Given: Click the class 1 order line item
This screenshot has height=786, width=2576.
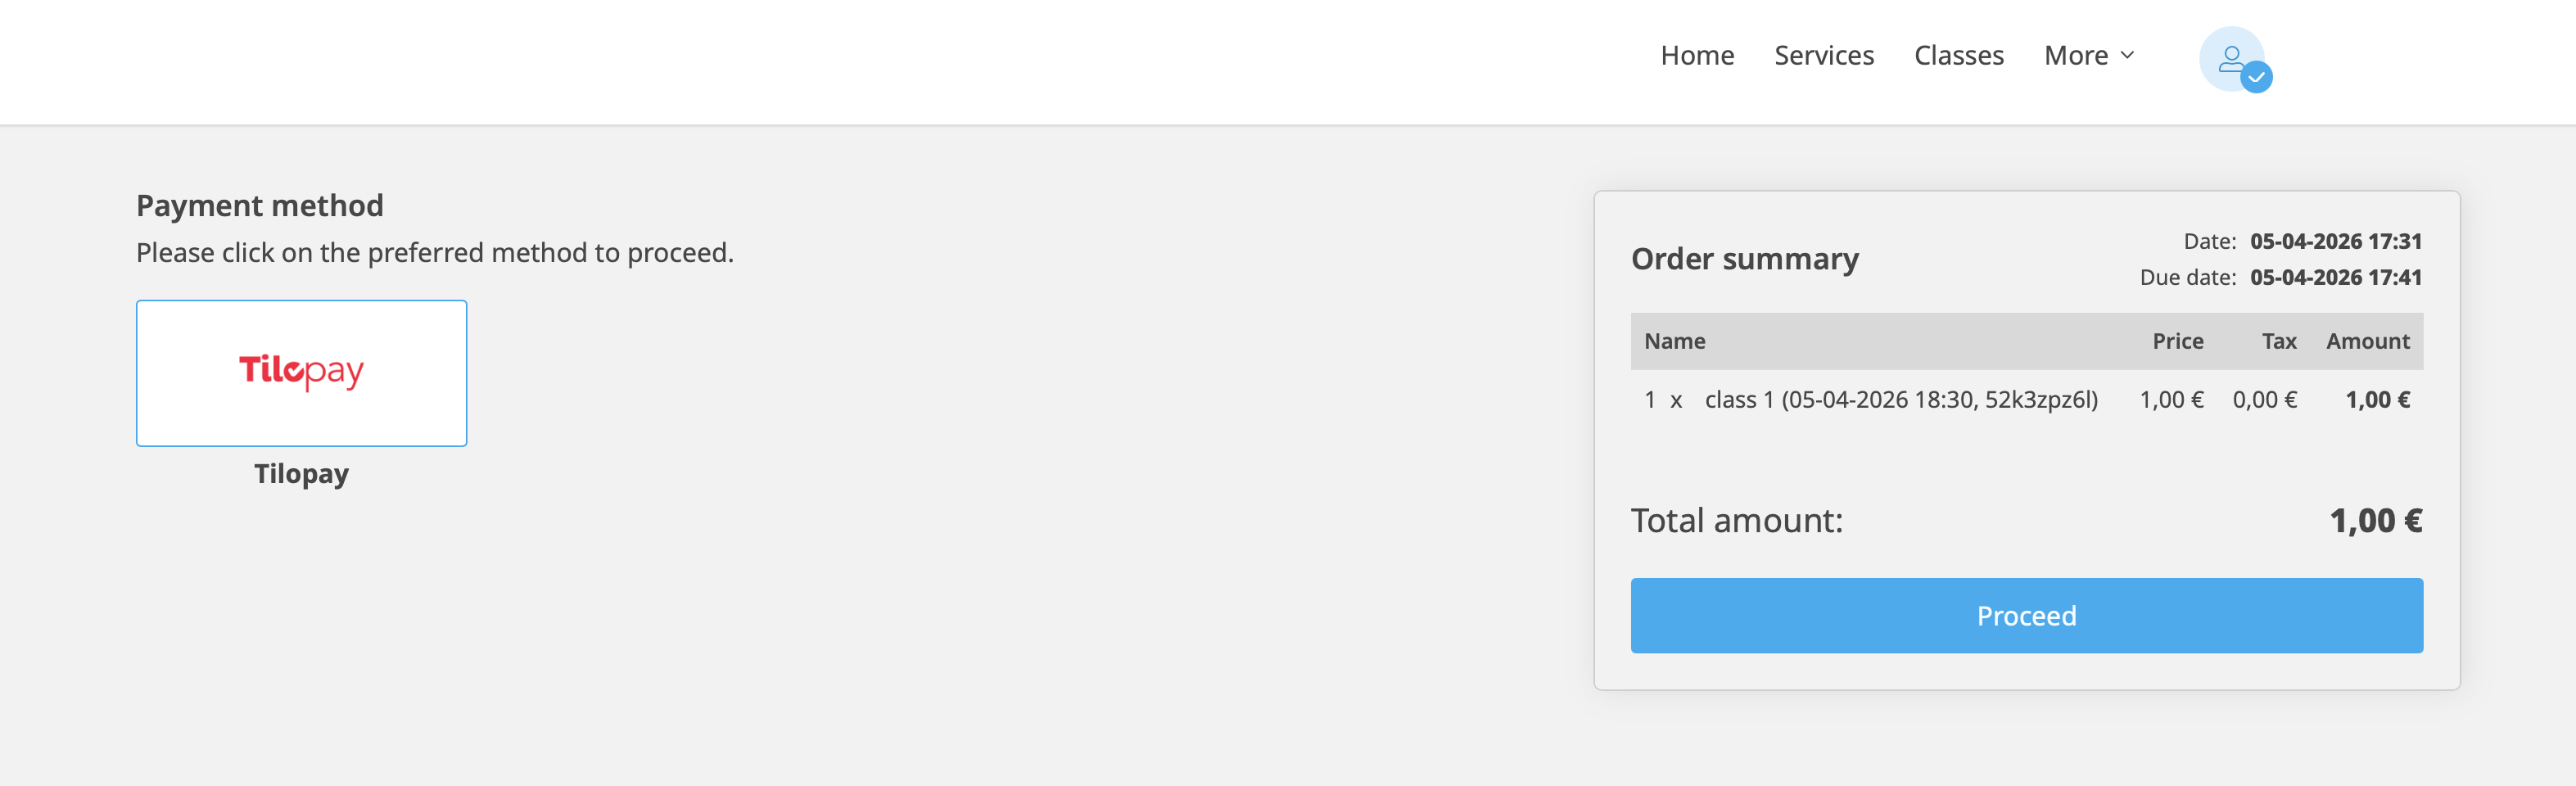Looking at the screenshot, I should click(1900, 400).
